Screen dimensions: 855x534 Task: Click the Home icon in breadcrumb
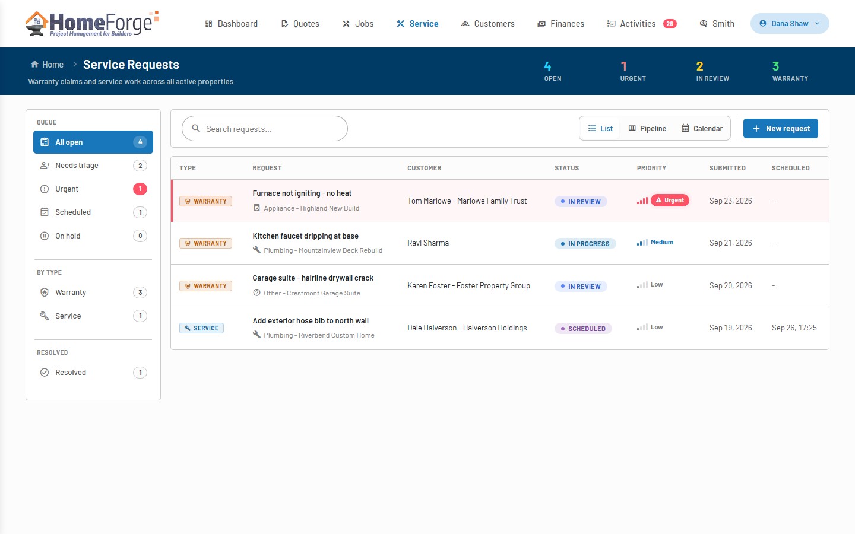click(34, 64)
